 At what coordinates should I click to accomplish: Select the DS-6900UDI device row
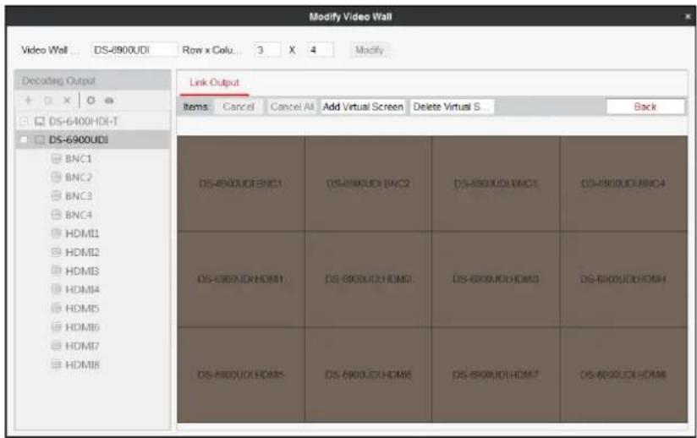[93, 140]
